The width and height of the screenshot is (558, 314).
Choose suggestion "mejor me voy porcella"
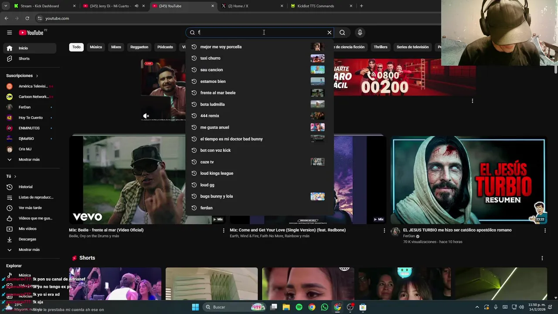click(259, 47)
